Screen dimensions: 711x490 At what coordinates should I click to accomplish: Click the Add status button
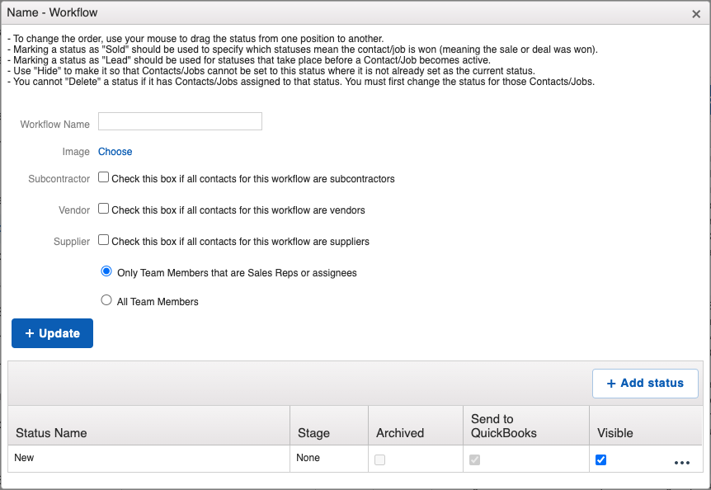645,383
